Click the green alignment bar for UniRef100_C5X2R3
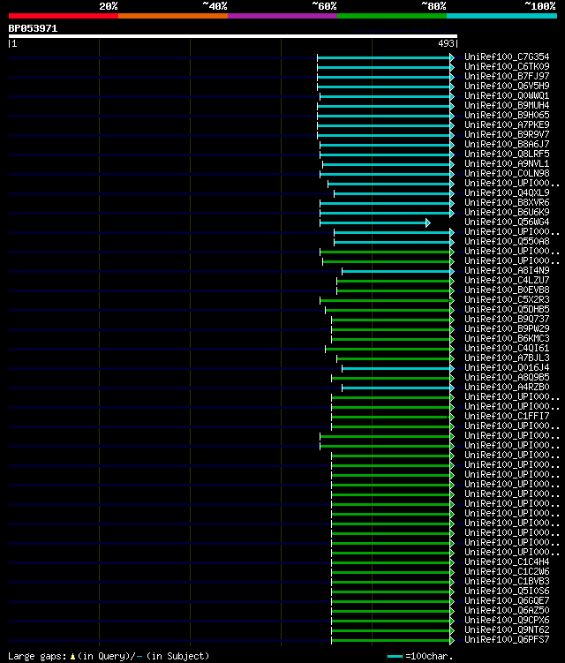The image size is (565, 663). coord(387,301)
